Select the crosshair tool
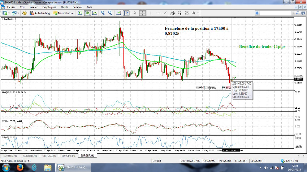The image size is (307, 172). pyautogui.click(x=143, y=13)
